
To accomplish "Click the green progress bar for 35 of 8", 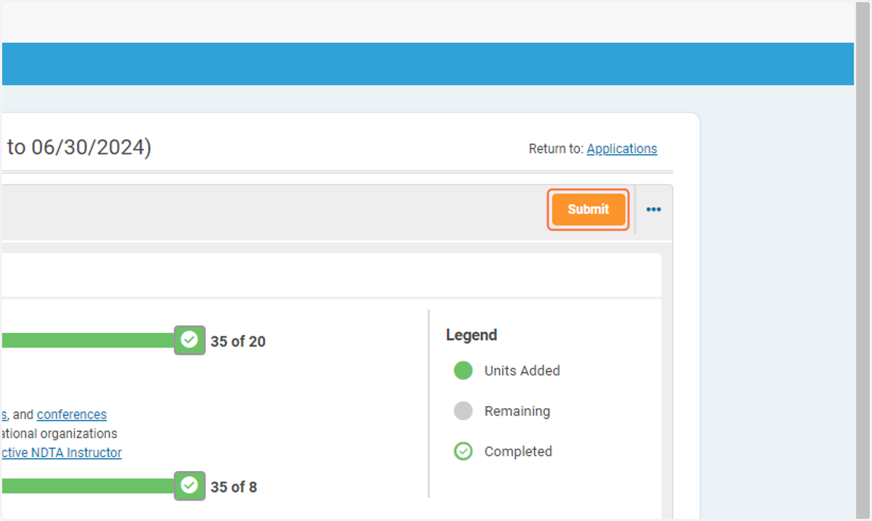I will (87, 485).
